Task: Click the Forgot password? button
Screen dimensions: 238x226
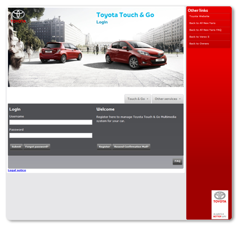Action: pyautogui.click(x=37, y=147)
